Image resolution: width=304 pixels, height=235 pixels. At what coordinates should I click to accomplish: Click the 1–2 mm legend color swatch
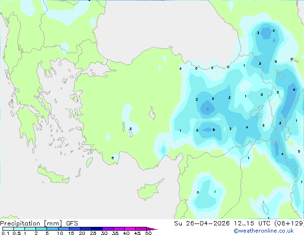(30, 229)
